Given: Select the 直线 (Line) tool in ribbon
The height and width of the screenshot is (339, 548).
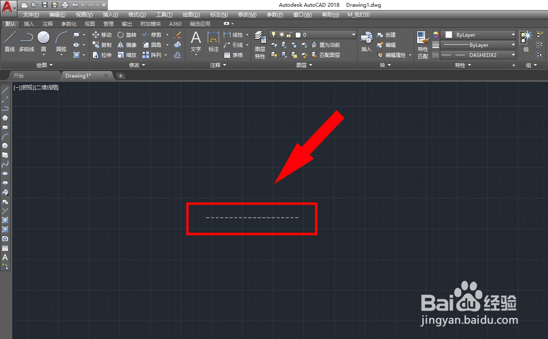Looking at the screenshot, I should coord(9,41).
